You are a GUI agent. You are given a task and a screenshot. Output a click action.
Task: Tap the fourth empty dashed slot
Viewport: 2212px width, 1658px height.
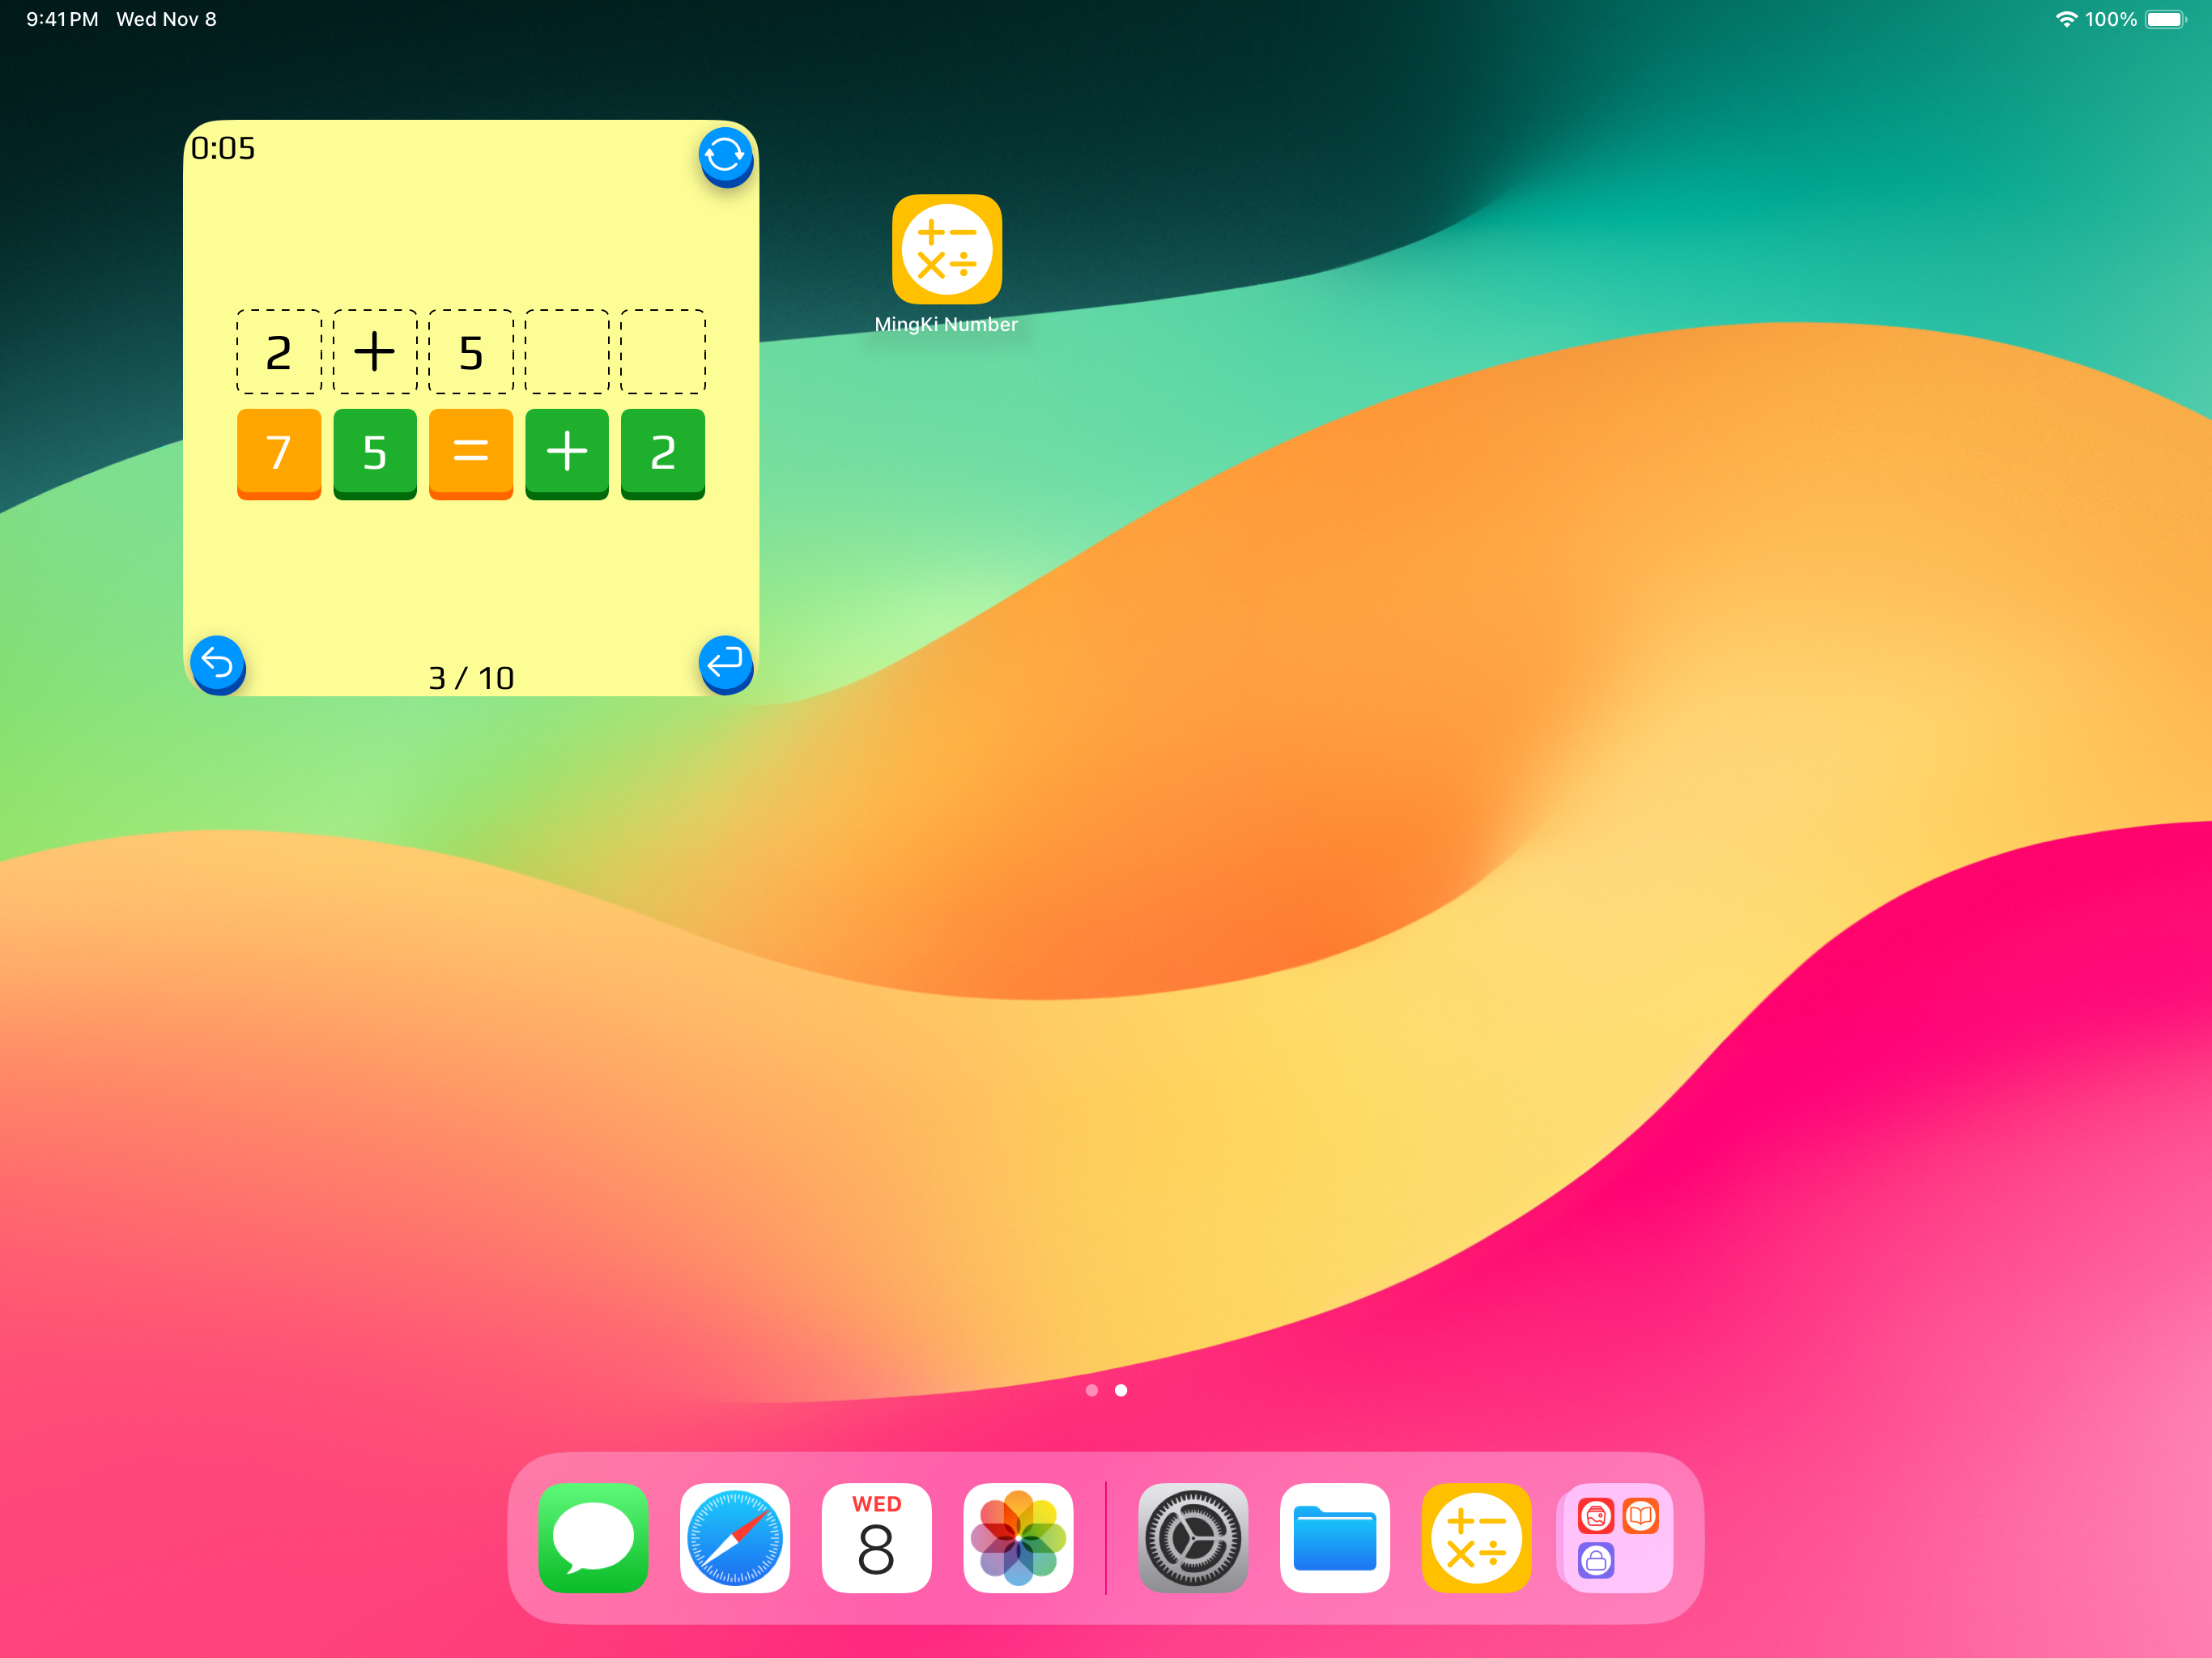[567, 352]
